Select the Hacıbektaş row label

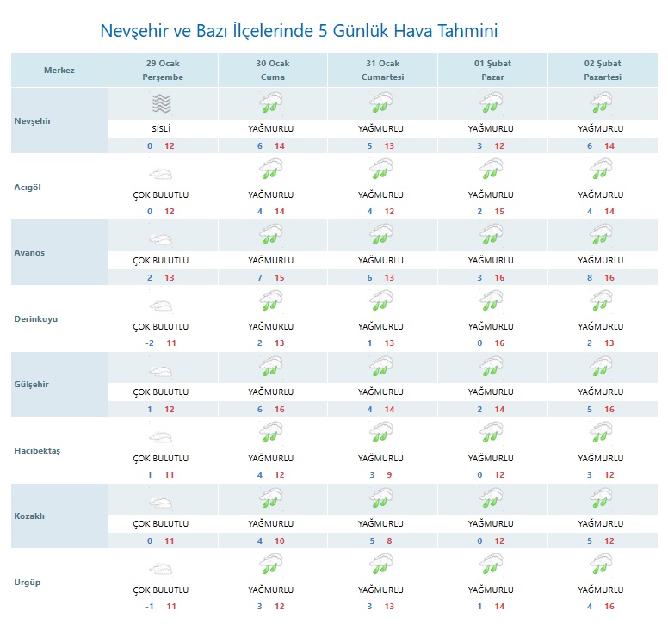pos(37,451)
